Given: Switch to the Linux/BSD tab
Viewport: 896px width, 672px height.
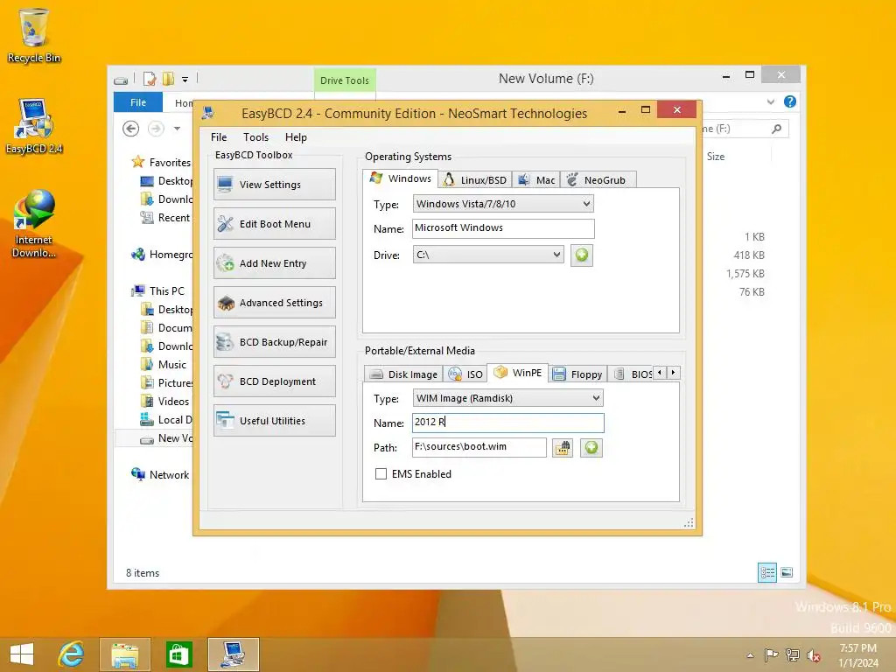Looking at the screenshot, I should click(475, 180).
